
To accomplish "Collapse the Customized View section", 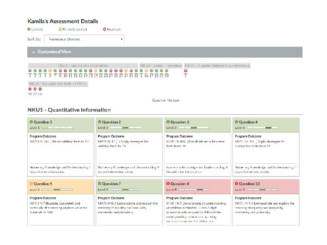I will pyautogui.click(x=33, y=52).
